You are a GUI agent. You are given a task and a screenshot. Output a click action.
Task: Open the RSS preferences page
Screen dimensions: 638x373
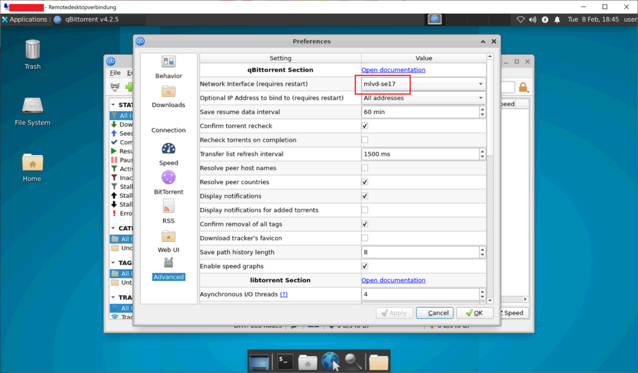(x=169, y=213)
